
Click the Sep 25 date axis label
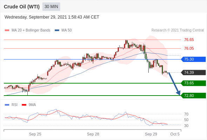point(35,134)
